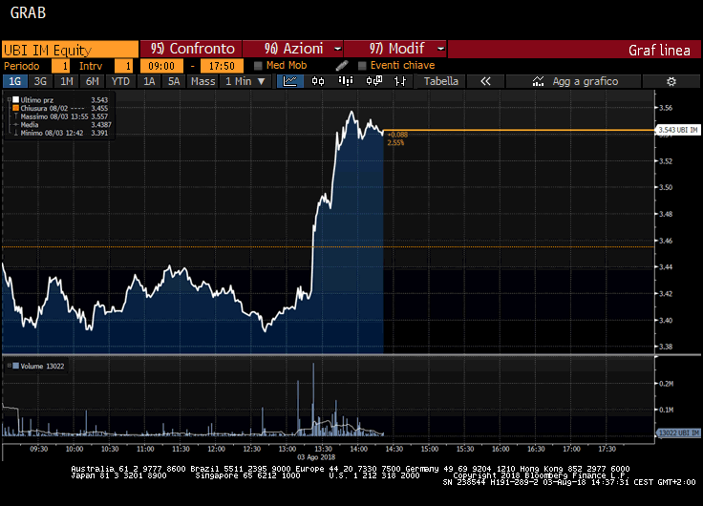Viewport: 703px width, 506px height.
Task: Click the Periodo value field
Action: coord(60,66)
